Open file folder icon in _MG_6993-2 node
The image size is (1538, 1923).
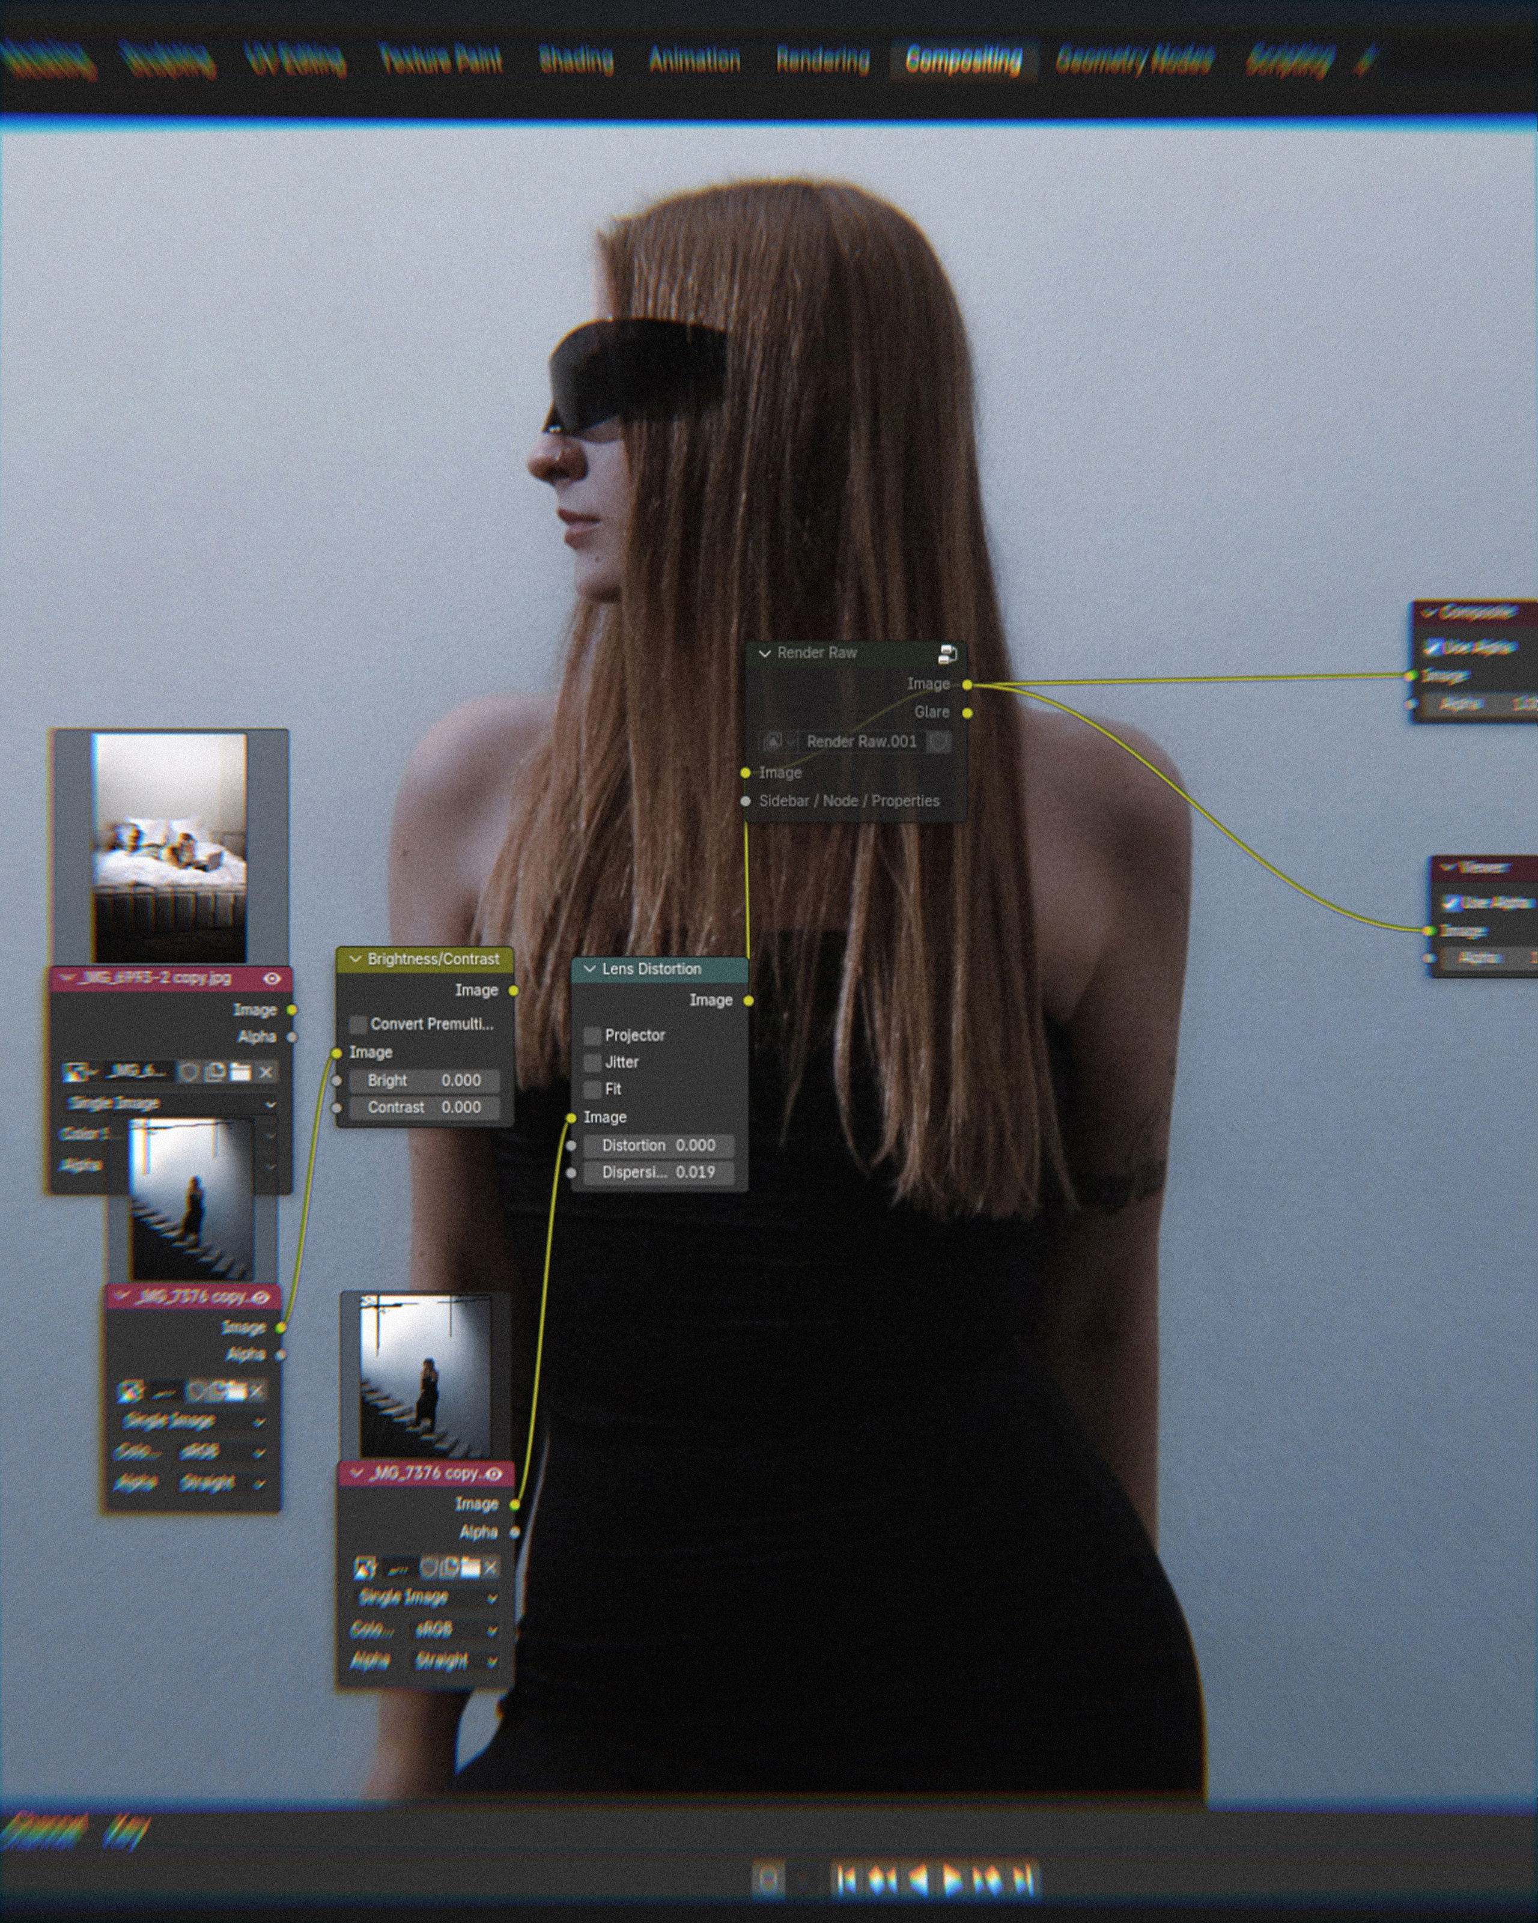[240, 1071]
